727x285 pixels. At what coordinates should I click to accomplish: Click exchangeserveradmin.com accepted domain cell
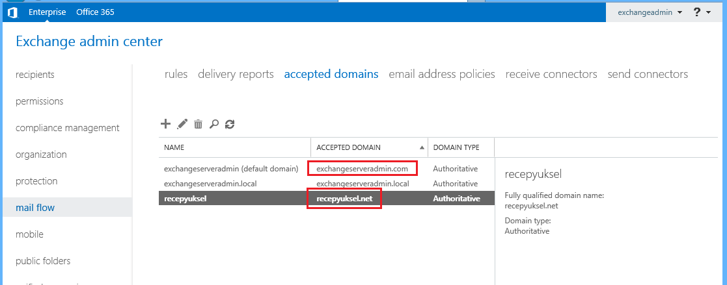tap(362, 169)
